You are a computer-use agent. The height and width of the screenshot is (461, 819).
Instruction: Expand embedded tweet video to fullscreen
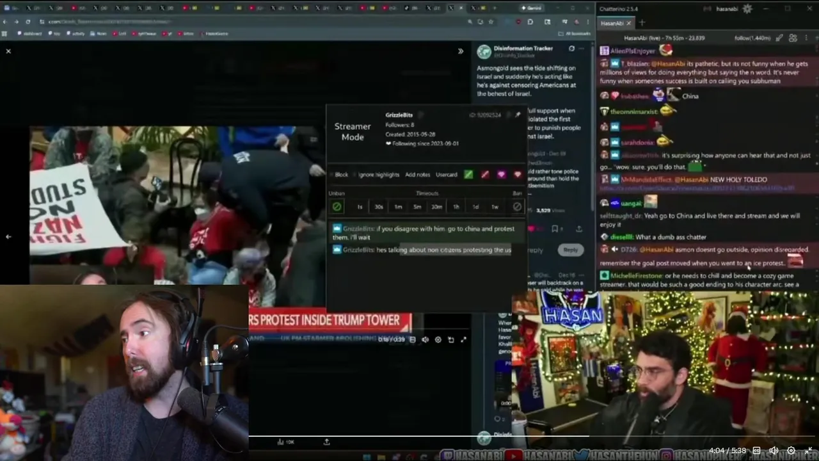click(463, 340)
